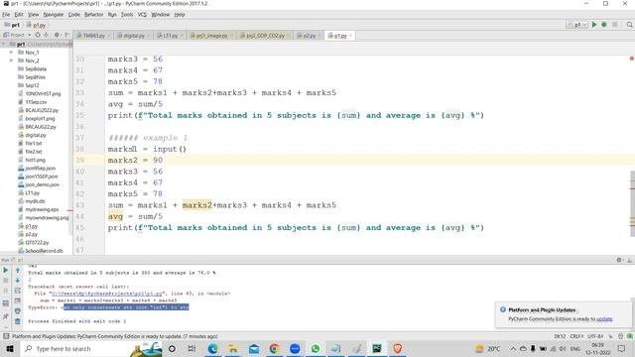
Task: Clear all Run console output trash icon
Action: coord(18,321)
